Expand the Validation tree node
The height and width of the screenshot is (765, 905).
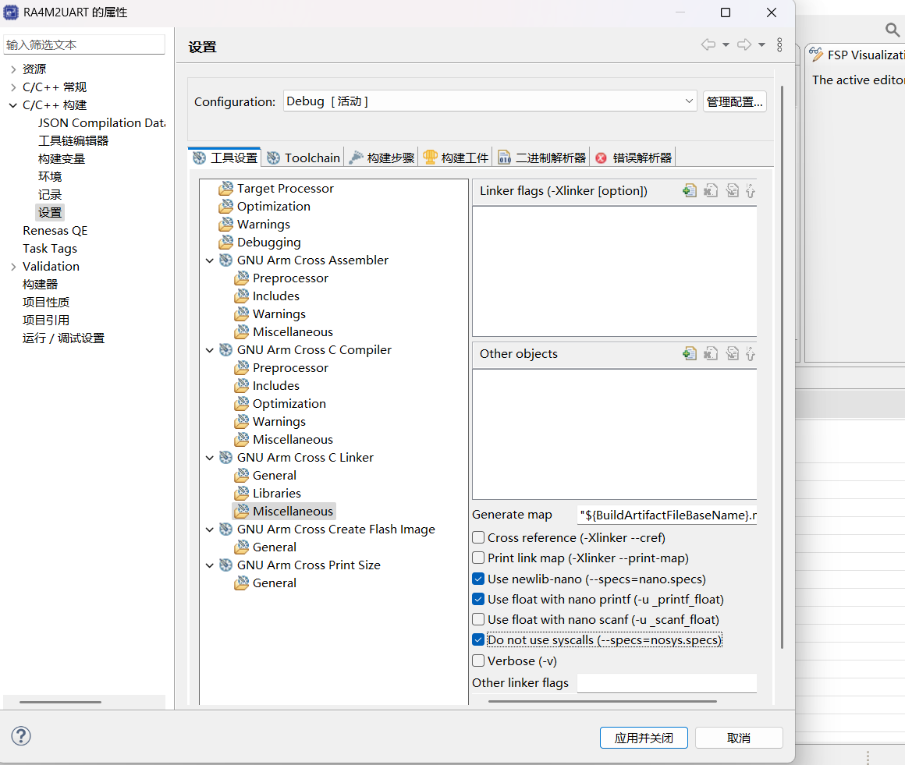point(12,267)
